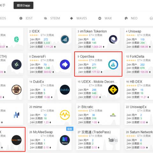Click the 最新 badge on McAfeeSwap

tap(70, 129)
